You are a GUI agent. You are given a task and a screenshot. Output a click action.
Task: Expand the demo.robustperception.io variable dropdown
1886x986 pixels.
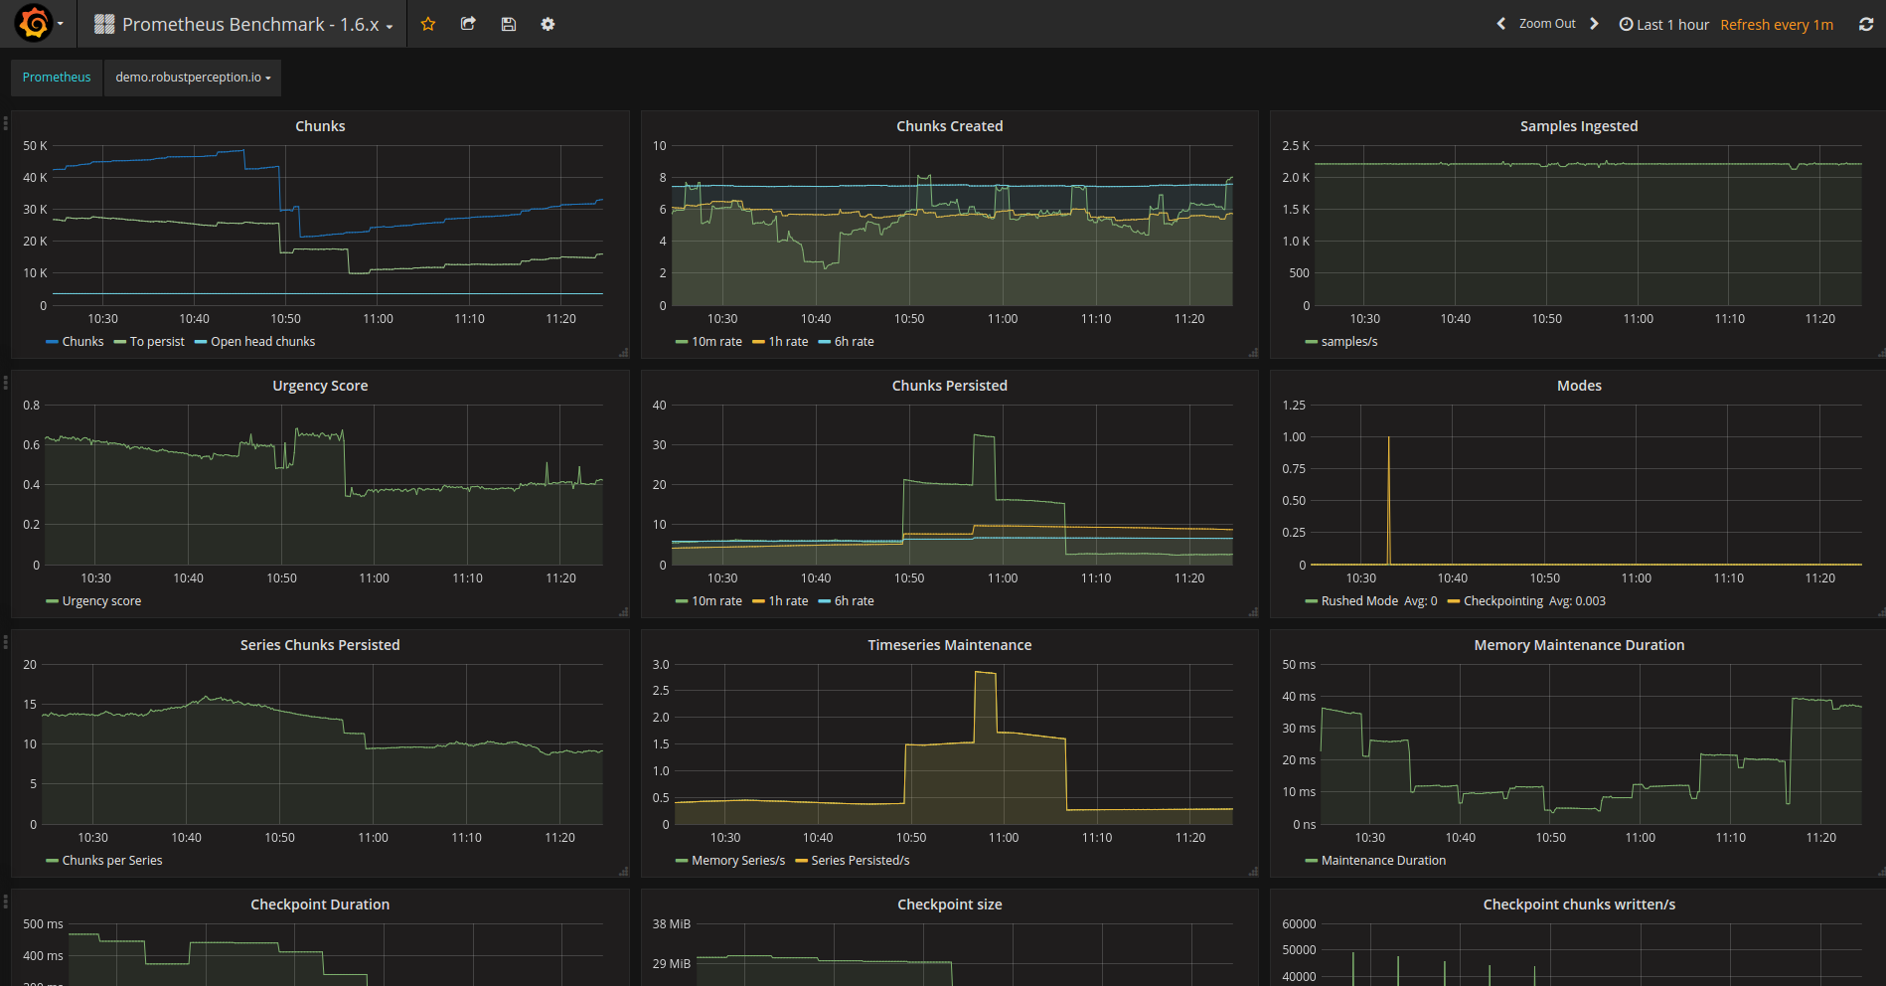click(193, 78)
